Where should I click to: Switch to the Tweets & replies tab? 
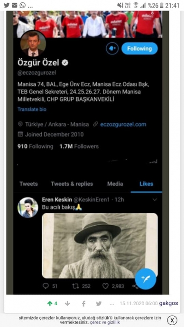tap(72, 184)
